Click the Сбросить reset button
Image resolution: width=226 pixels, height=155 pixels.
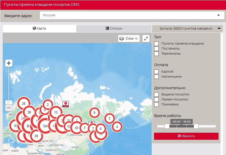186,136
